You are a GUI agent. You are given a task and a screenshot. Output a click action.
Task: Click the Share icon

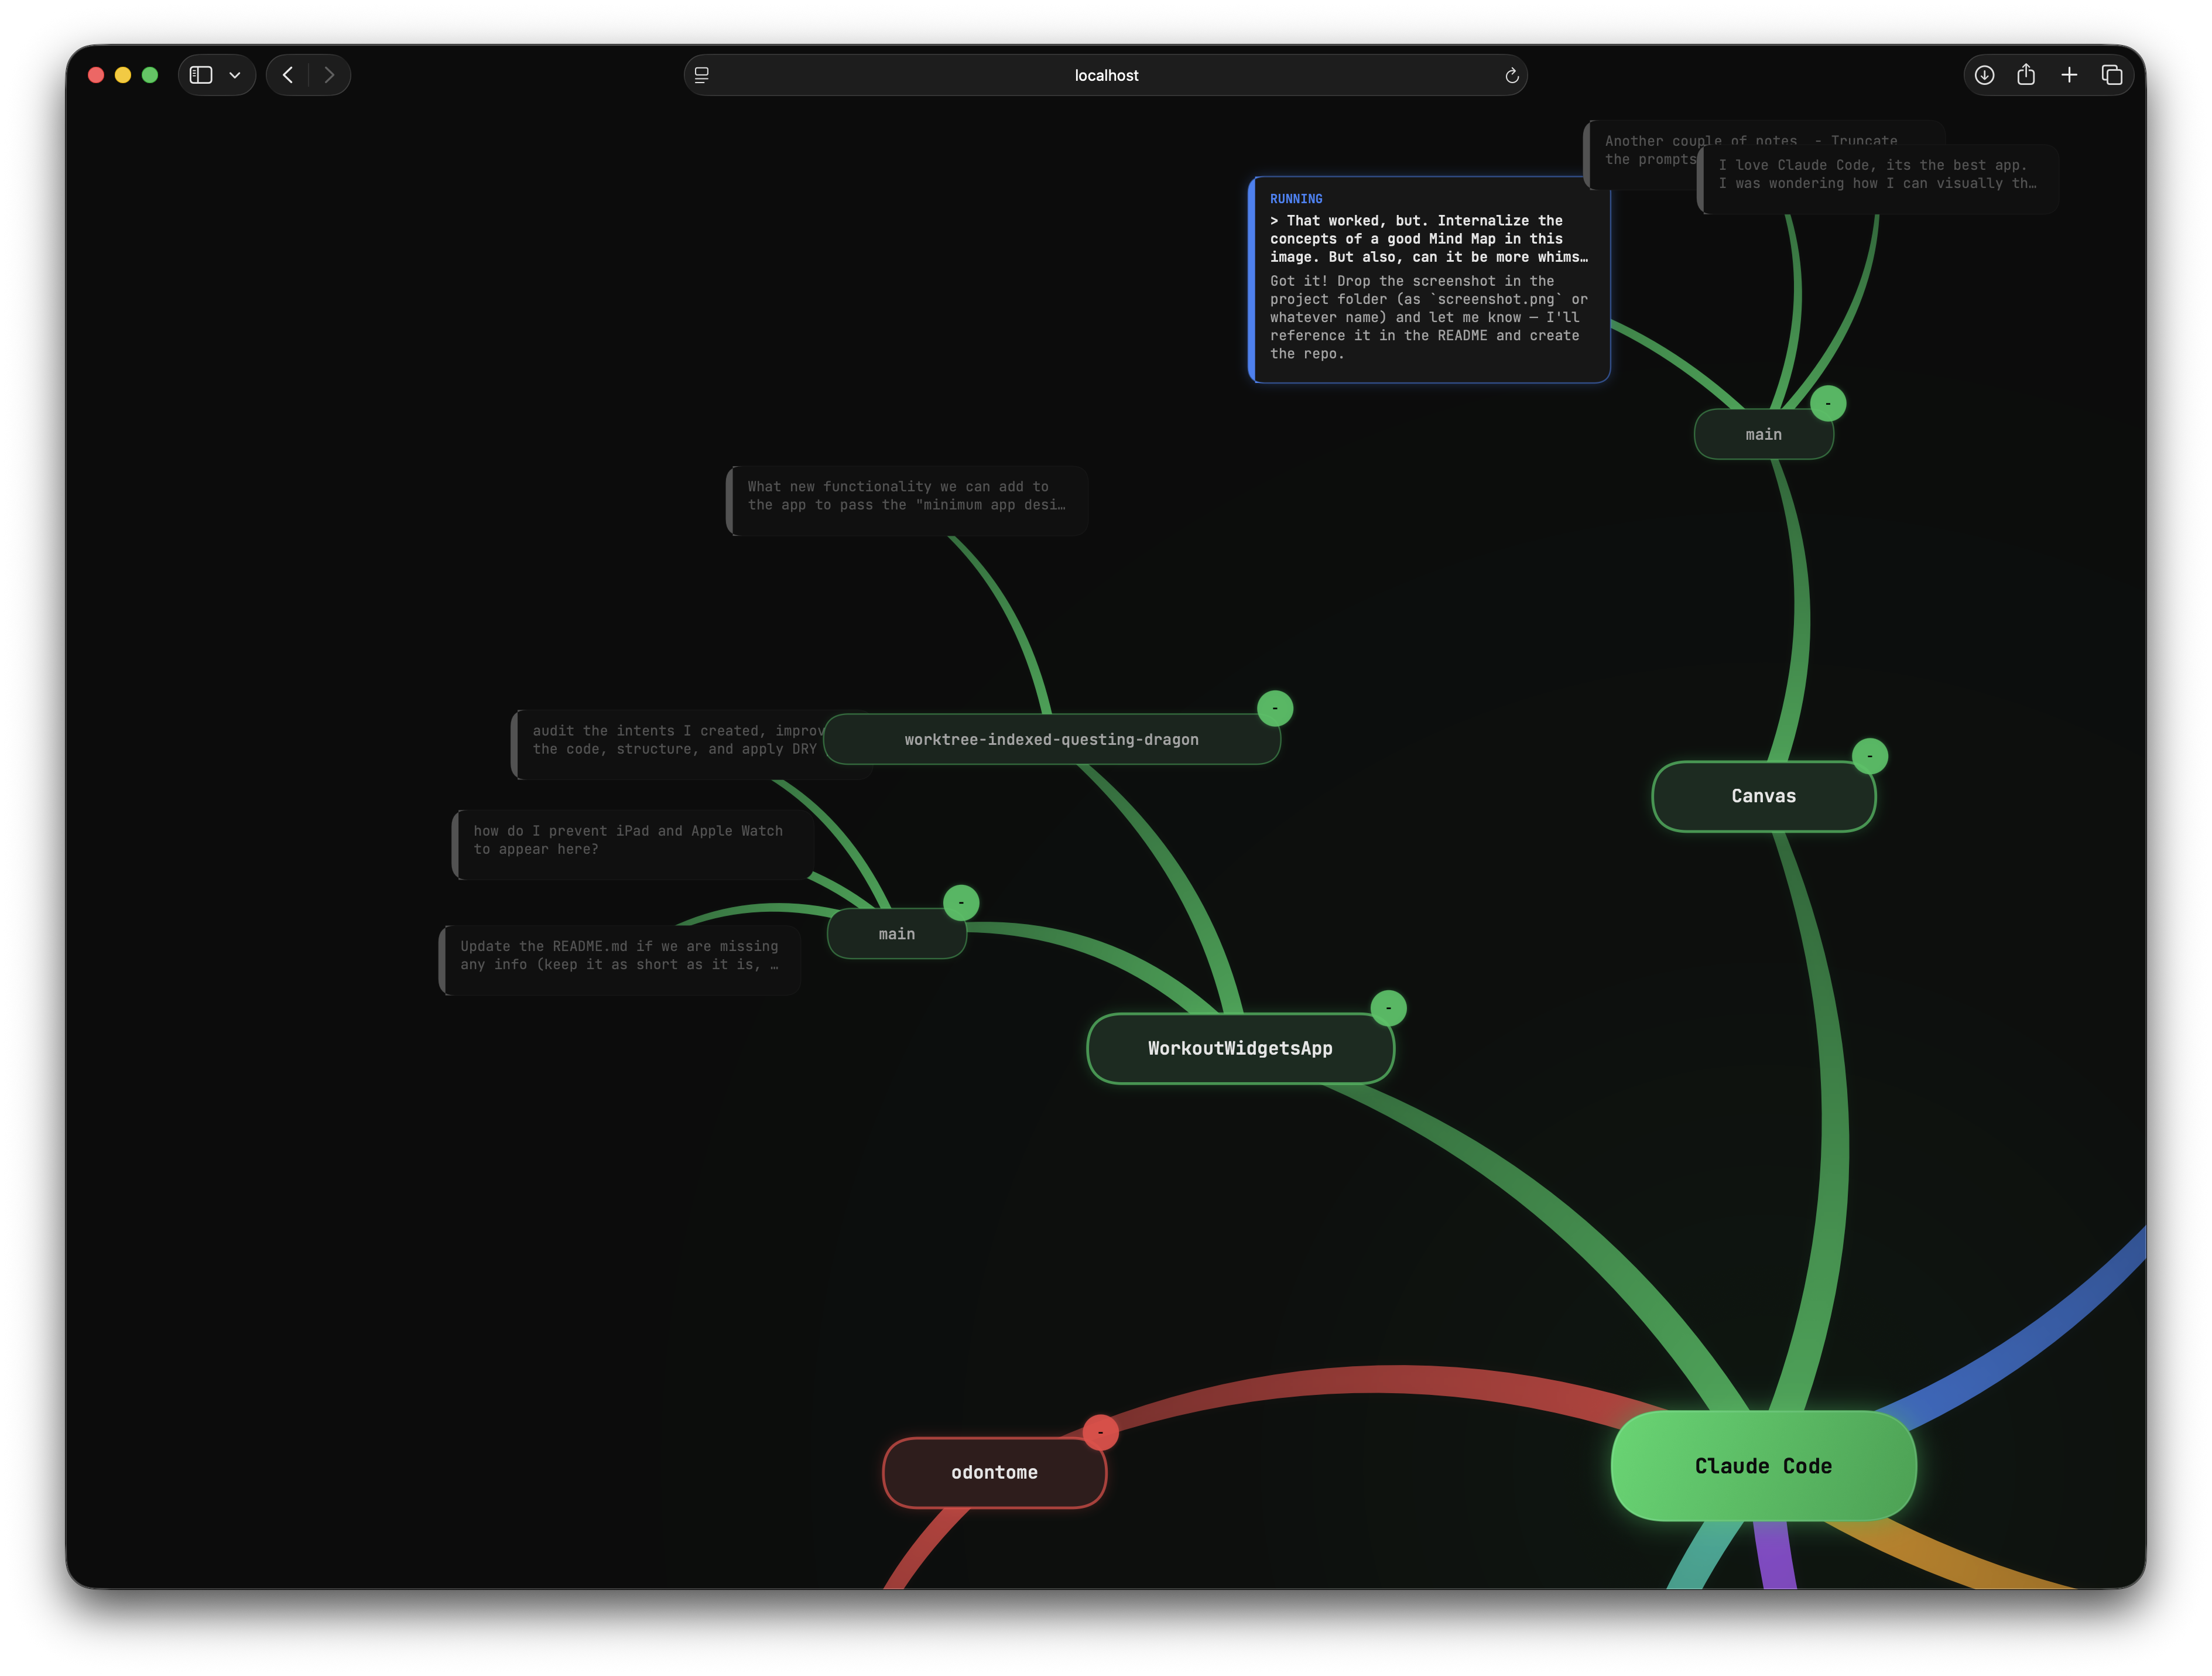(x=2026, y=75)
